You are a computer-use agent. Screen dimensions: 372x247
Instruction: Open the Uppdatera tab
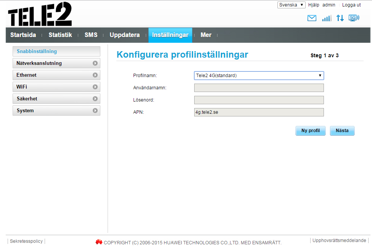tap(124, 35)
